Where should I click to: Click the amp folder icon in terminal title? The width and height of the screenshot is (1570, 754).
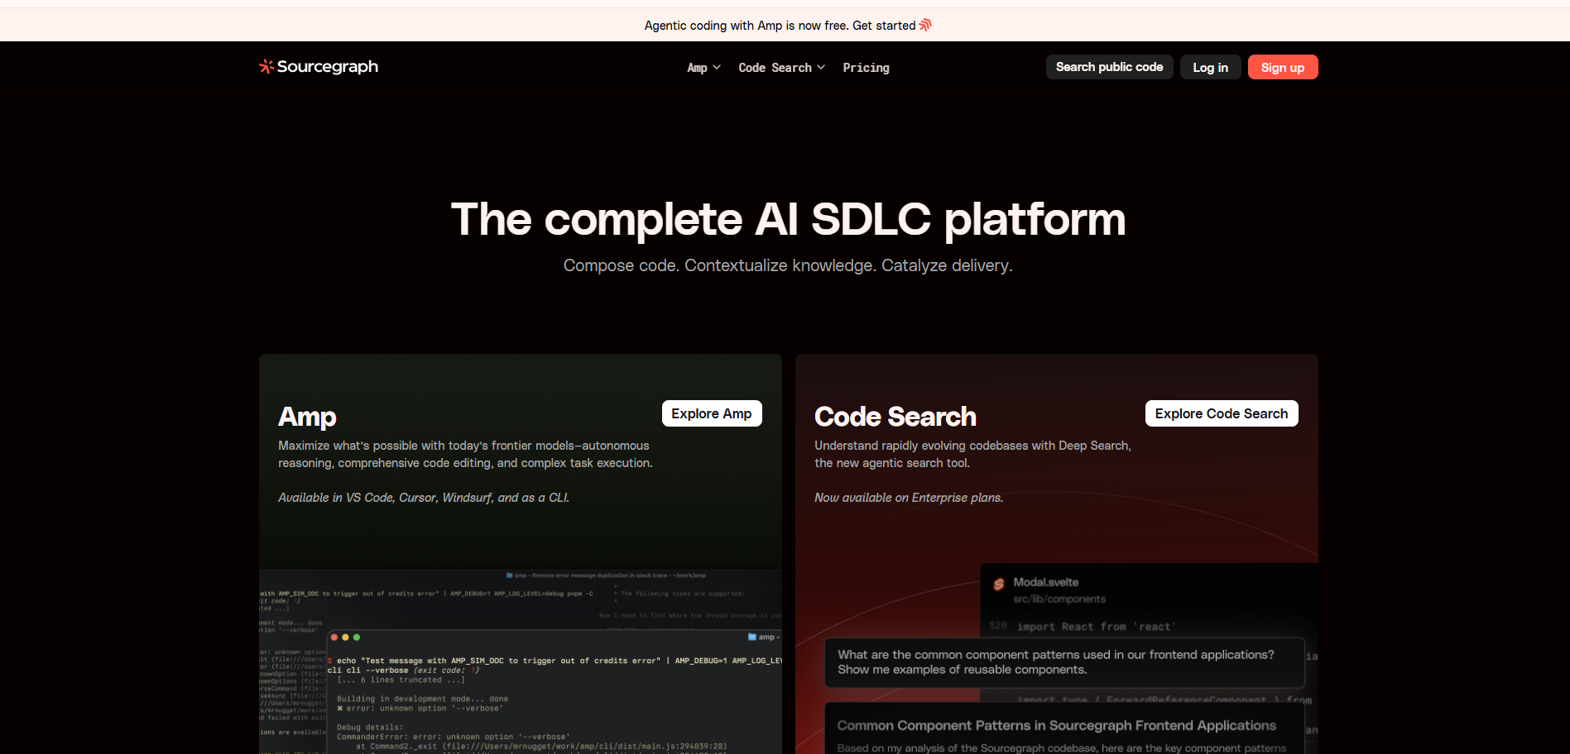point(751,637)
